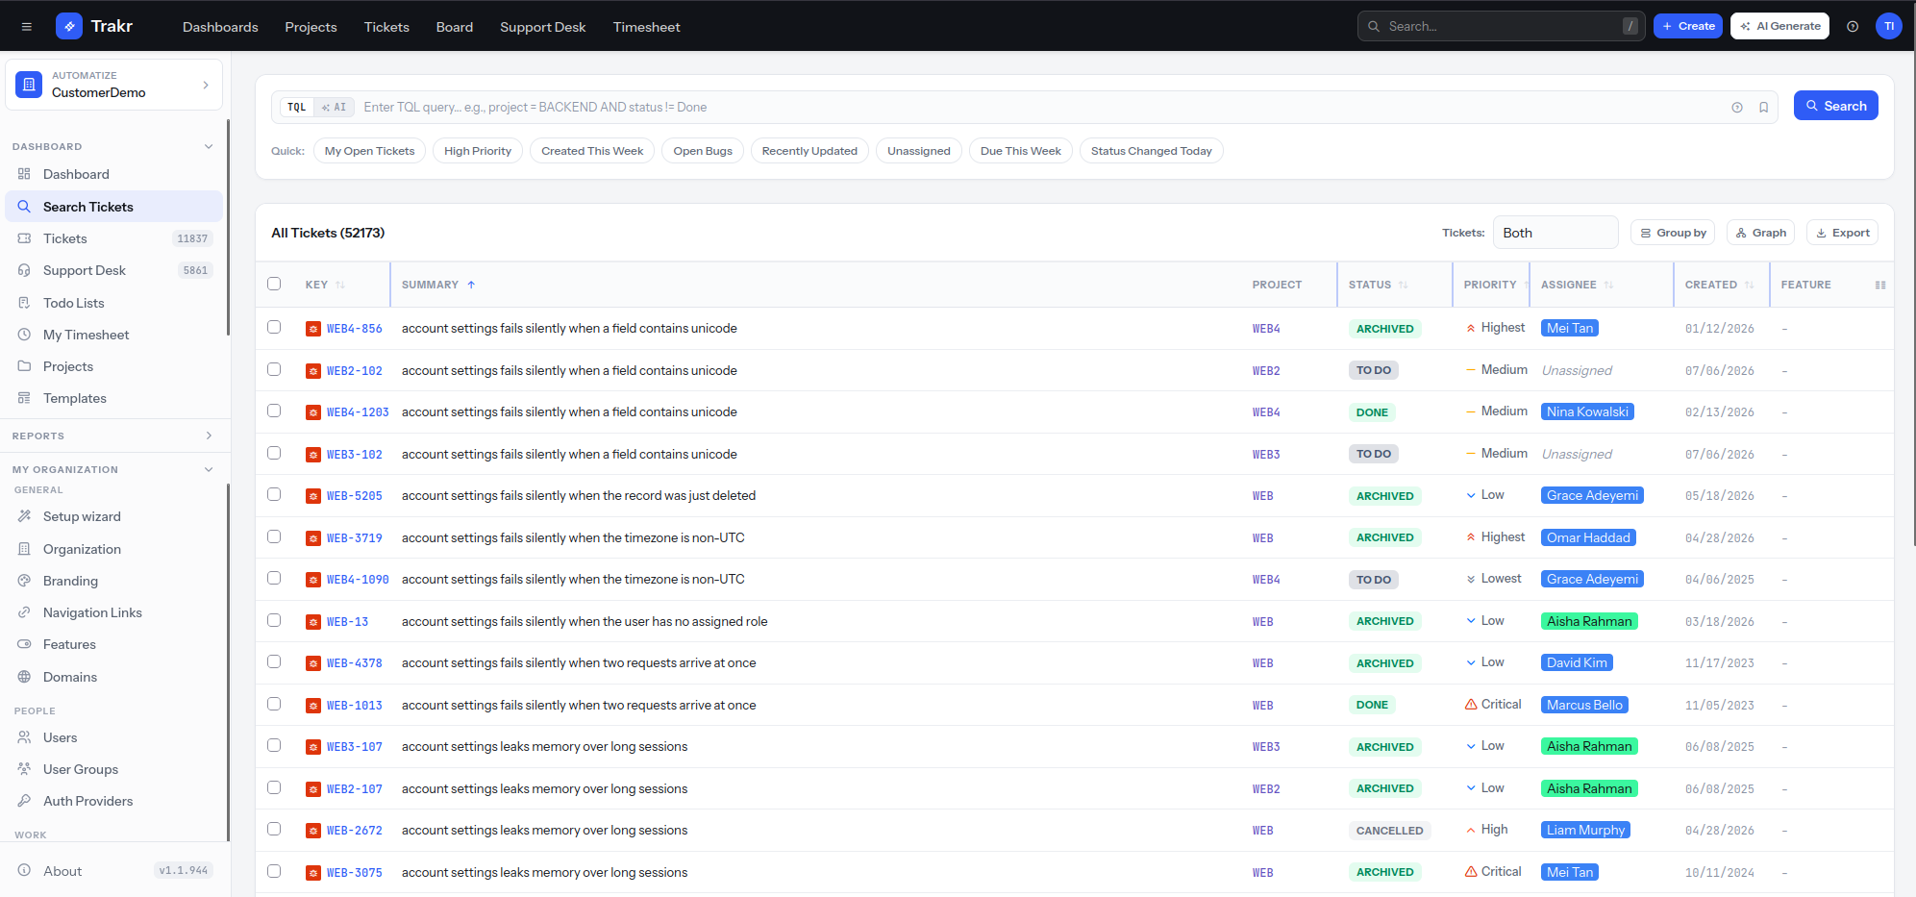The width and height of the screenshot is (1916, 897).
Task: Click the Trakr logo icon
Action: click(69, 26)
